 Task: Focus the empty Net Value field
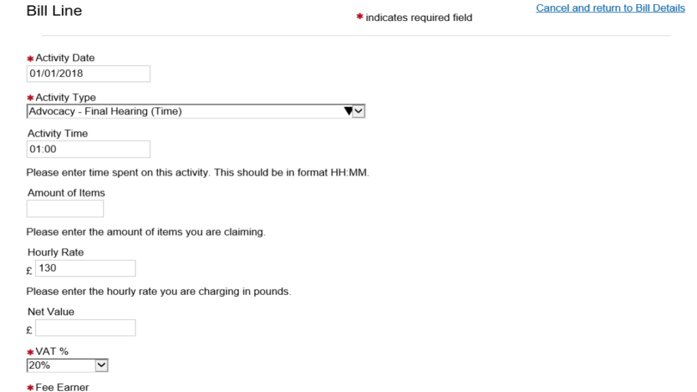point(85,329)
